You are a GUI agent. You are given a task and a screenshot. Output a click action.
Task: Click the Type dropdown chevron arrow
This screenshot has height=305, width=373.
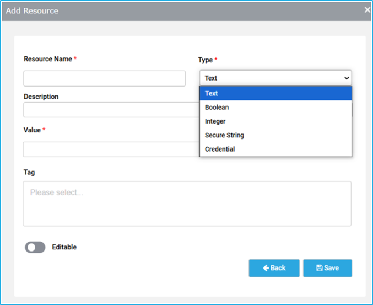click(x=347, y=78)
